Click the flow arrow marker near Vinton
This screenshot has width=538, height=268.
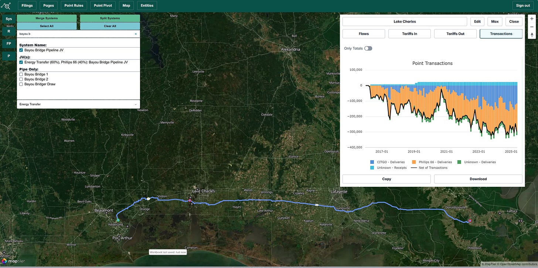click(x=148, y=199)
